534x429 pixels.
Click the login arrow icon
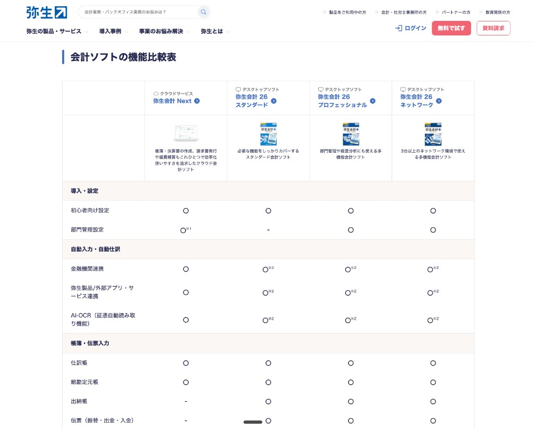[398, 28]
